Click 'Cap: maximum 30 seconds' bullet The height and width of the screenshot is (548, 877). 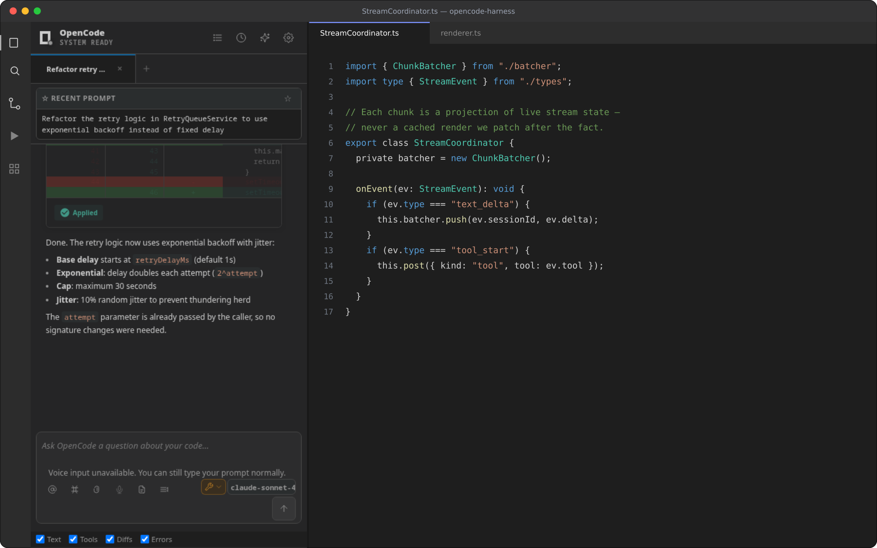coord(106,286)
